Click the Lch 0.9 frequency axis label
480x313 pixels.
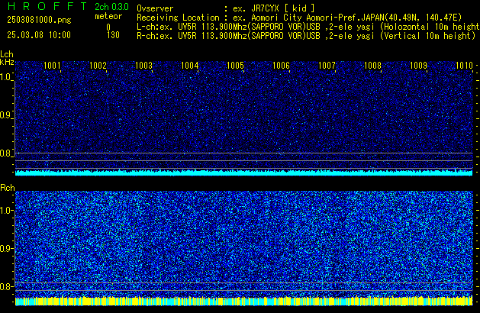click(5, 115)
